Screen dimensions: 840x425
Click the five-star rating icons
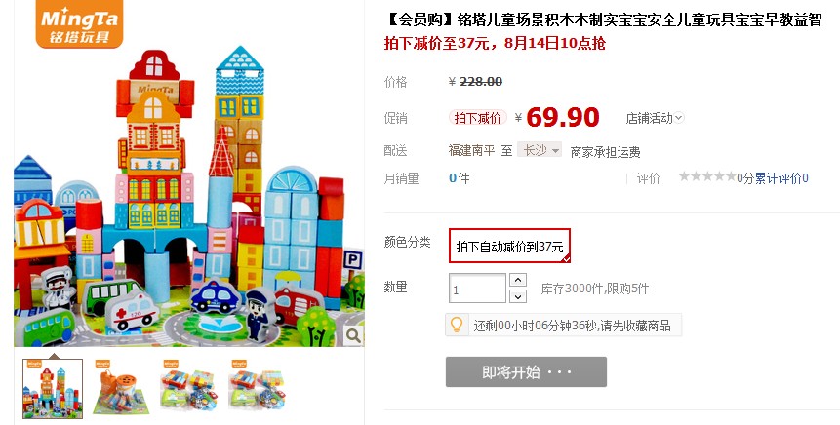point(707,176)
